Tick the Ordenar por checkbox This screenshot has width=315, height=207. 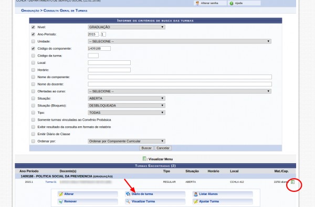coord(33,141)
